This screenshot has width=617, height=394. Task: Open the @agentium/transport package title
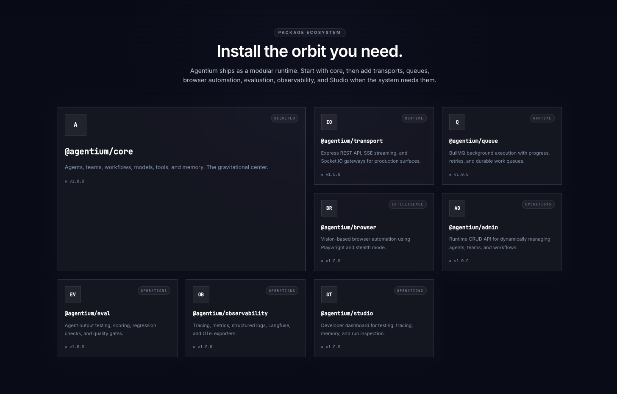pos(352,141)
